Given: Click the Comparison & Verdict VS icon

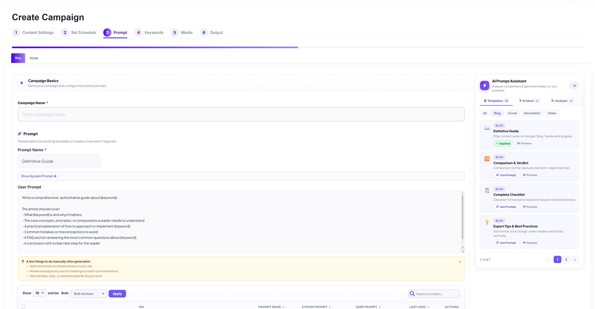Looking at the screenshot, I should click(487, 159).
